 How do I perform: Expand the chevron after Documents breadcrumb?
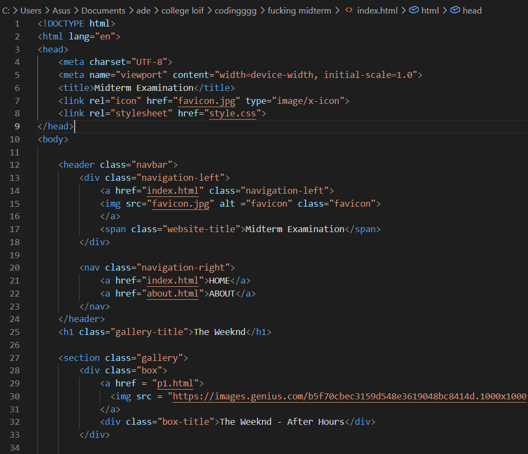131,11
